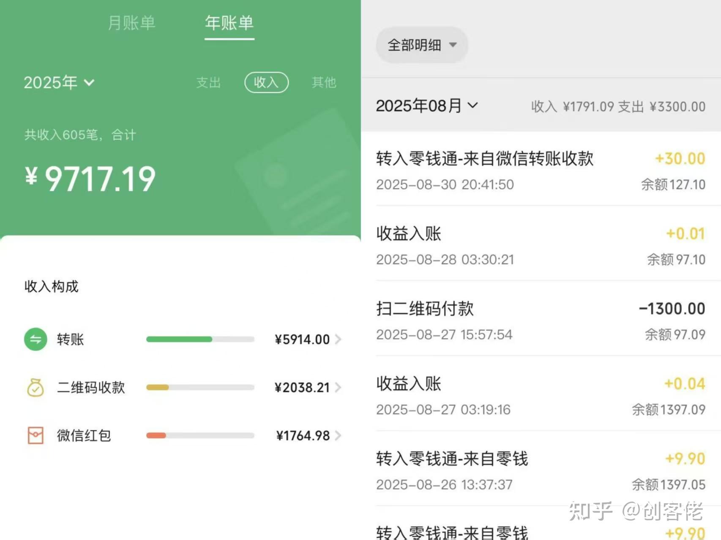Switch to the 月账单 monthly bill tab
This screenshot has height=540, width=721.
132,23
